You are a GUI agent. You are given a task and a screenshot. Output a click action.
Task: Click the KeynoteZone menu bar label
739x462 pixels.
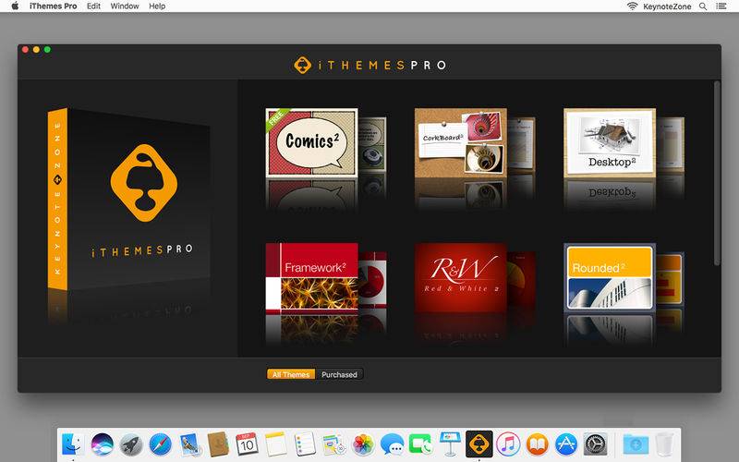667,6
